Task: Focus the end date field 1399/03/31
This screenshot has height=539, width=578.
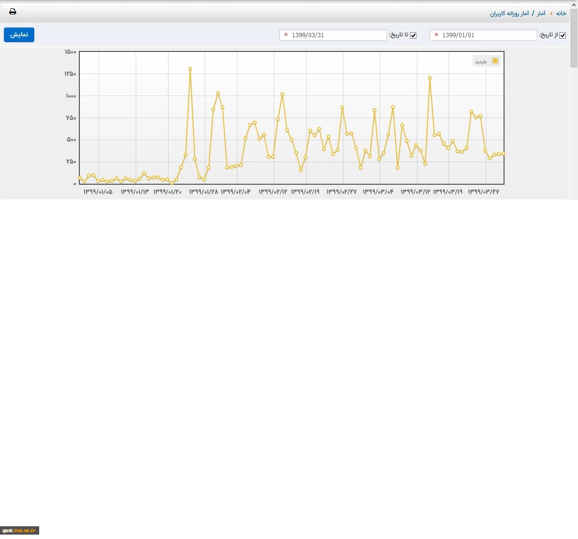Action: (x=336, y=35)
